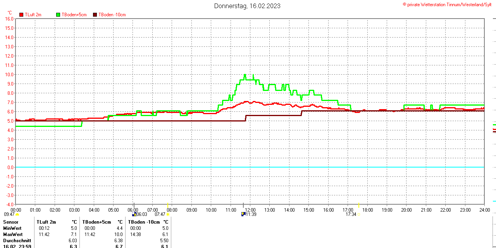This screenshot has width=496, height=248.
Task: Click the Sensor header in the table
Action: pyautogui.click(x=11, y=222)
